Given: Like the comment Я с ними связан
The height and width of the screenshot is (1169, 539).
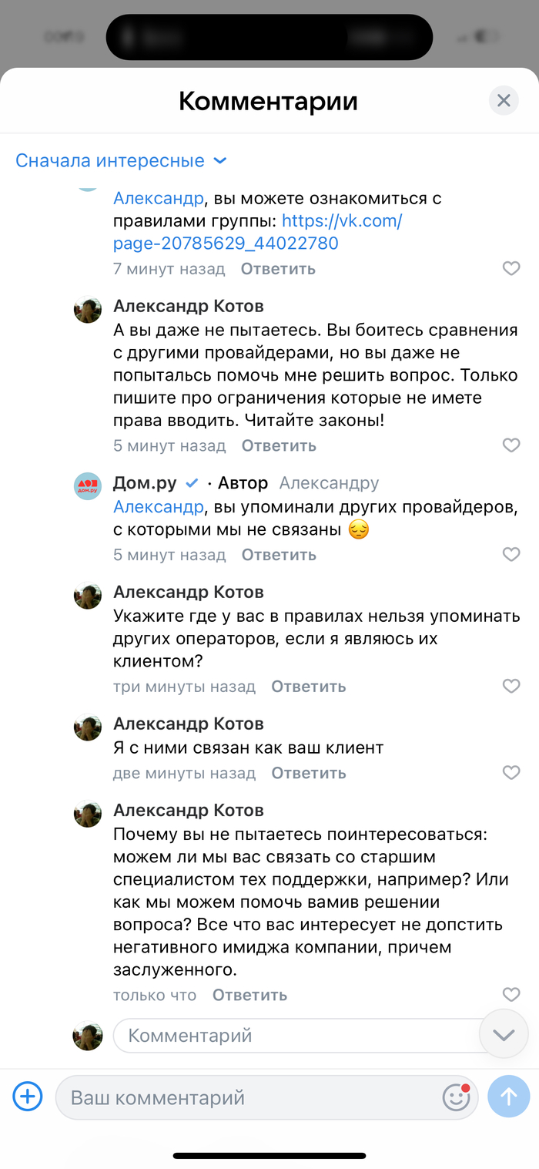Looking at the screenshot, I should (x=511, y=772).
